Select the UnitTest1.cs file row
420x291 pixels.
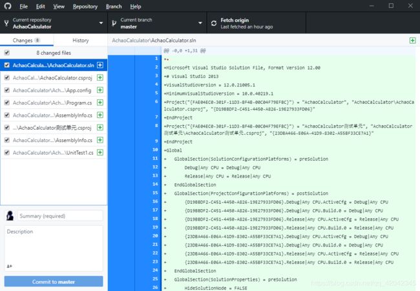[x=54, y=152]
